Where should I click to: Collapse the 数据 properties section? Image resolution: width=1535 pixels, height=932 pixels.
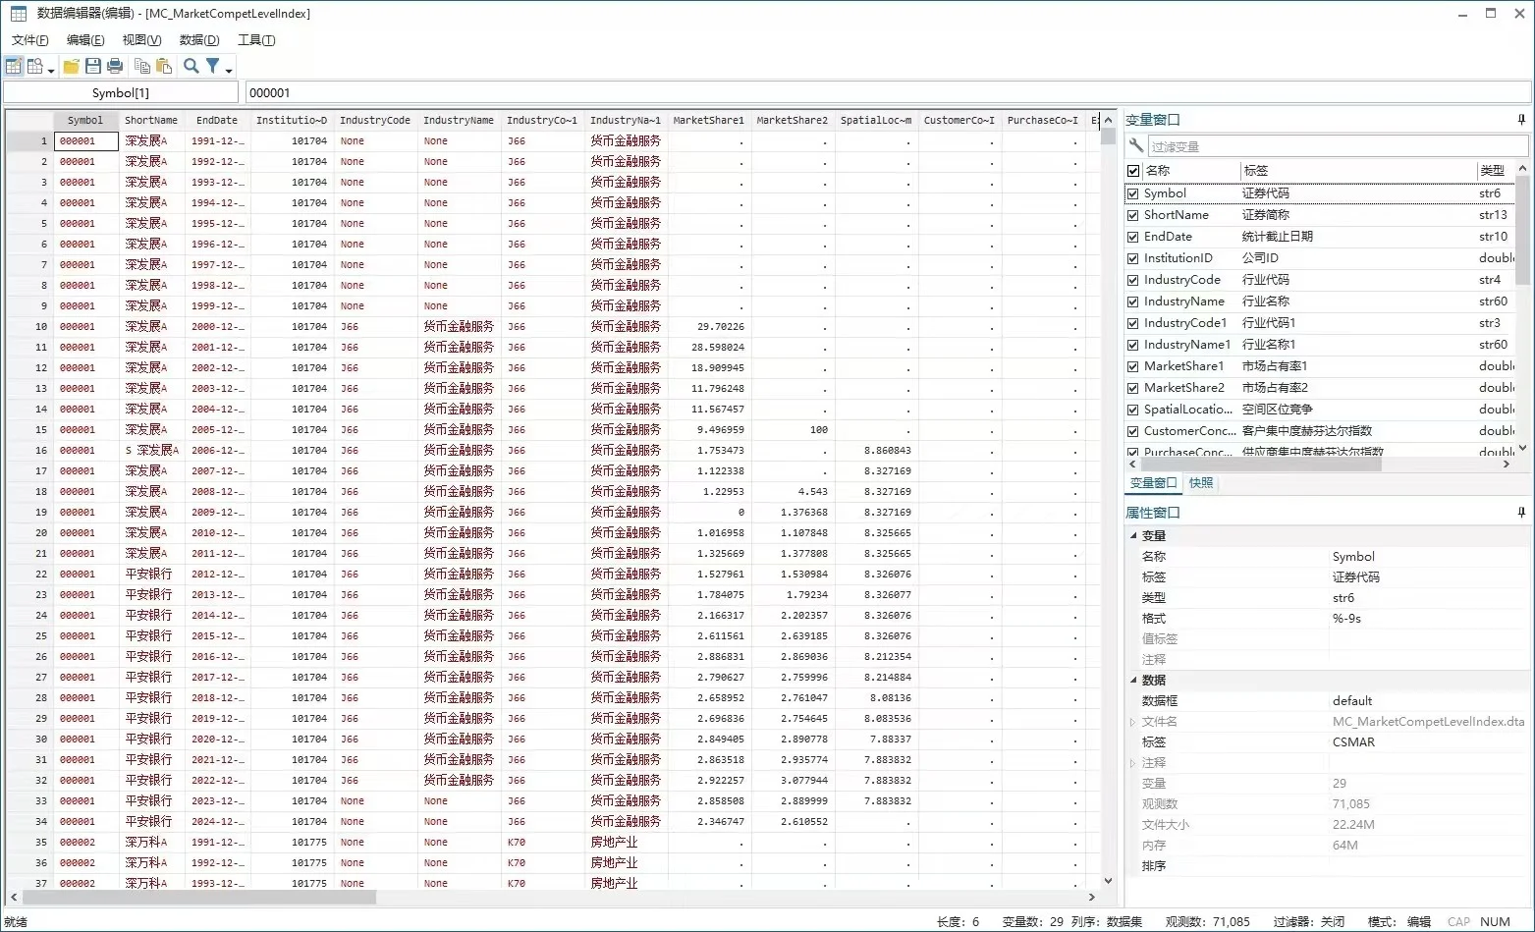click(x=1133, y=680)
